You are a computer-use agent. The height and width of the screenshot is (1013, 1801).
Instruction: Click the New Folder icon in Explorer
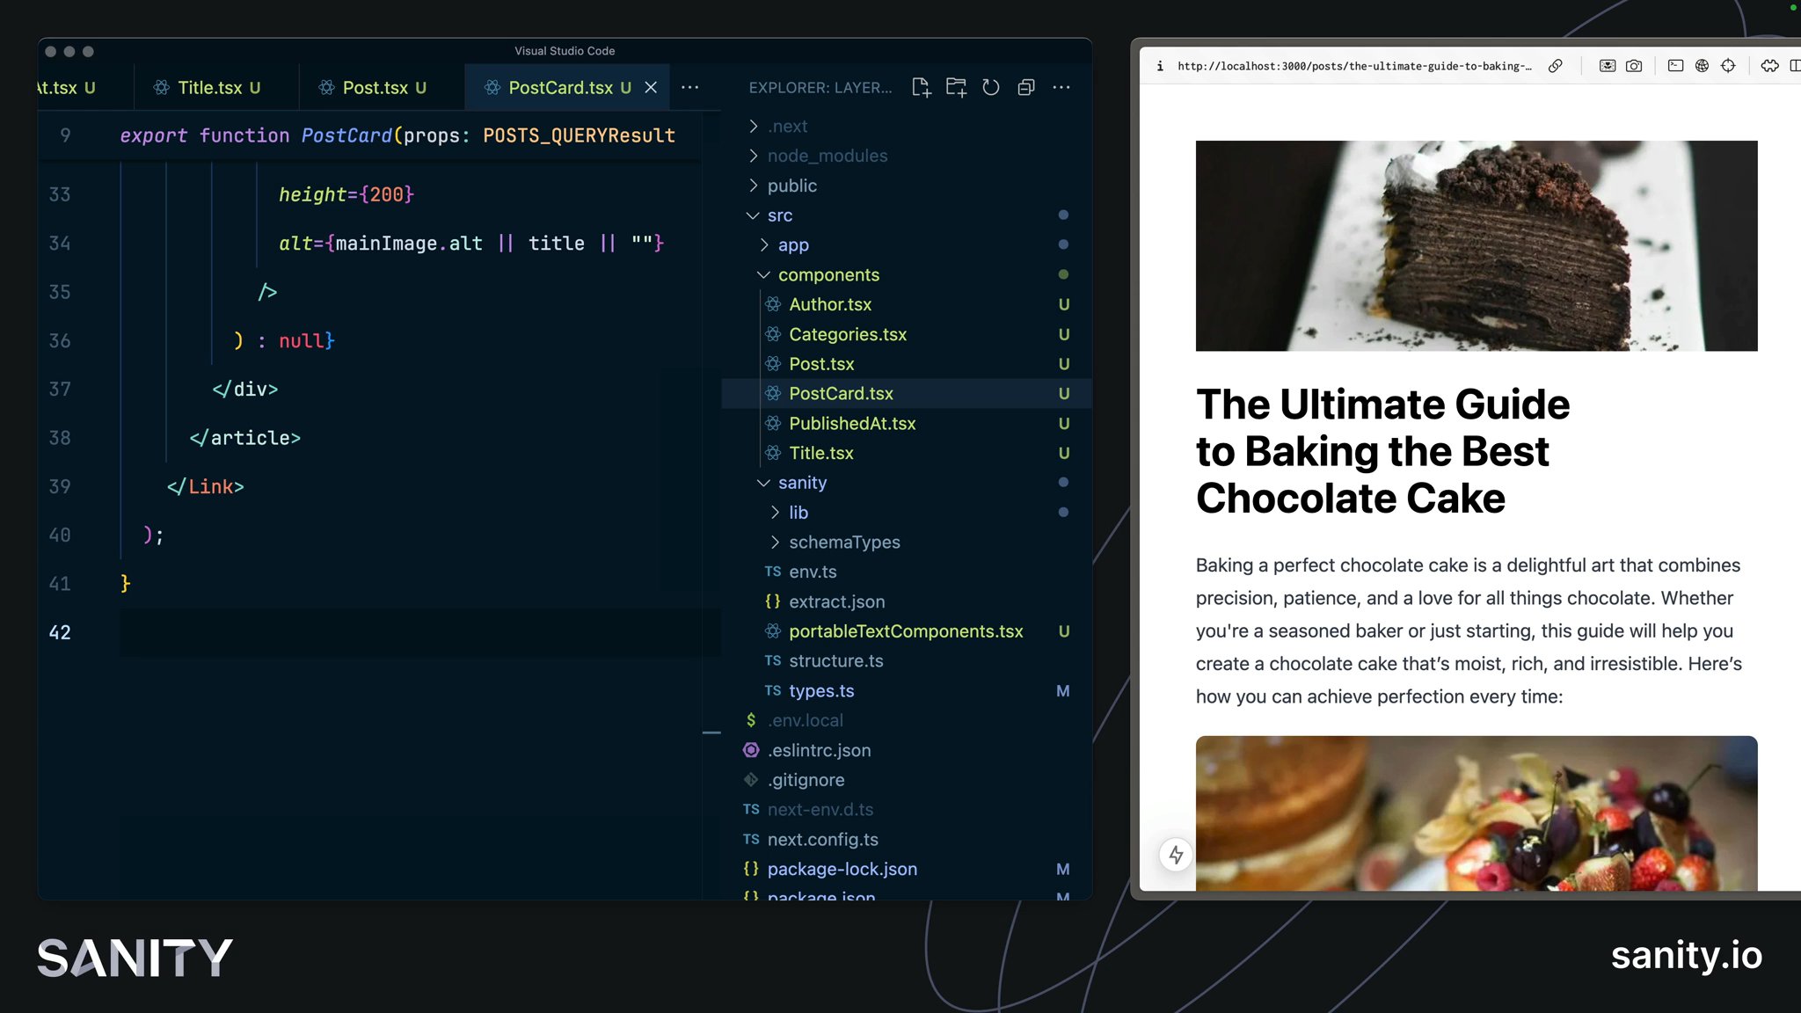[x=956, y=87]
